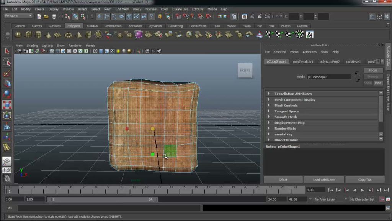Screen dimensions: 392x221
Task: Click the purple cube shelf icon
Action: (x=138, y=34)
